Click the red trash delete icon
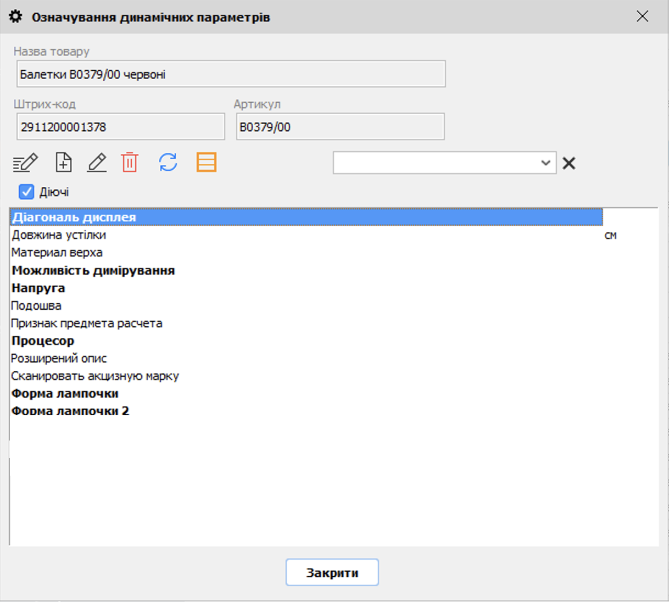Image resolution: width=669 pixels, height=602 pixels. 130,163
